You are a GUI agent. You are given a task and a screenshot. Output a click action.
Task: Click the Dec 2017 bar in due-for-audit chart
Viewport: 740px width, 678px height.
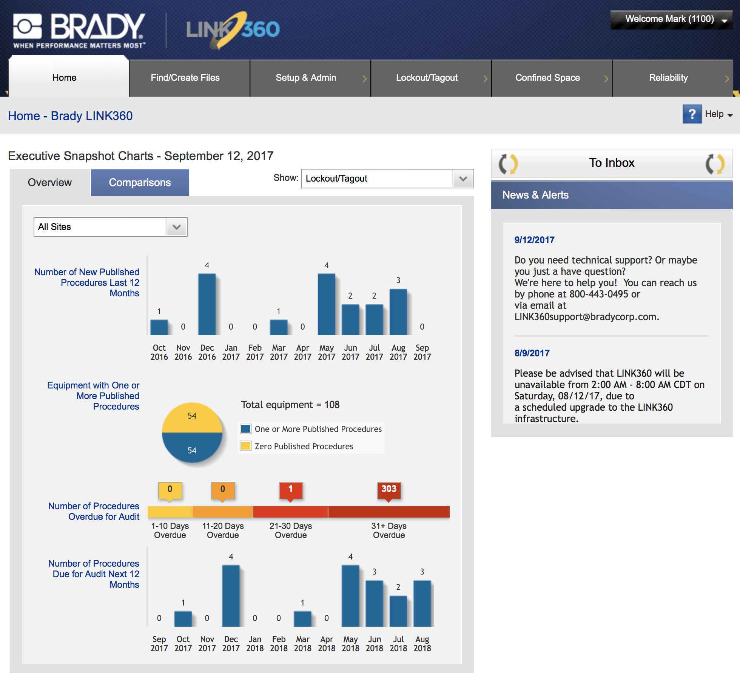tap(231, 596)
